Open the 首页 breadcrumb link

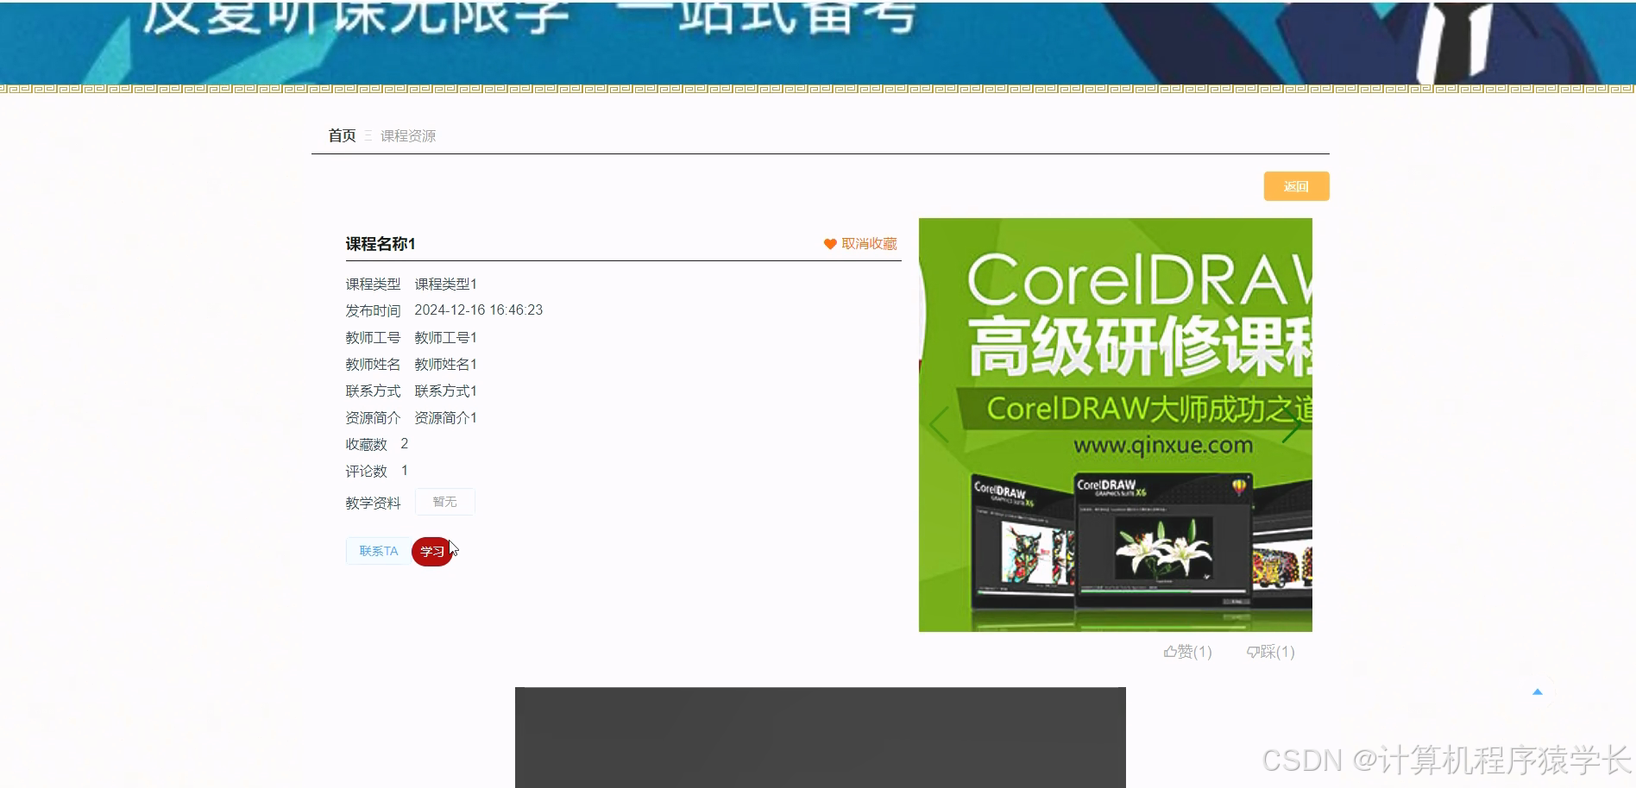coord(342,135)
